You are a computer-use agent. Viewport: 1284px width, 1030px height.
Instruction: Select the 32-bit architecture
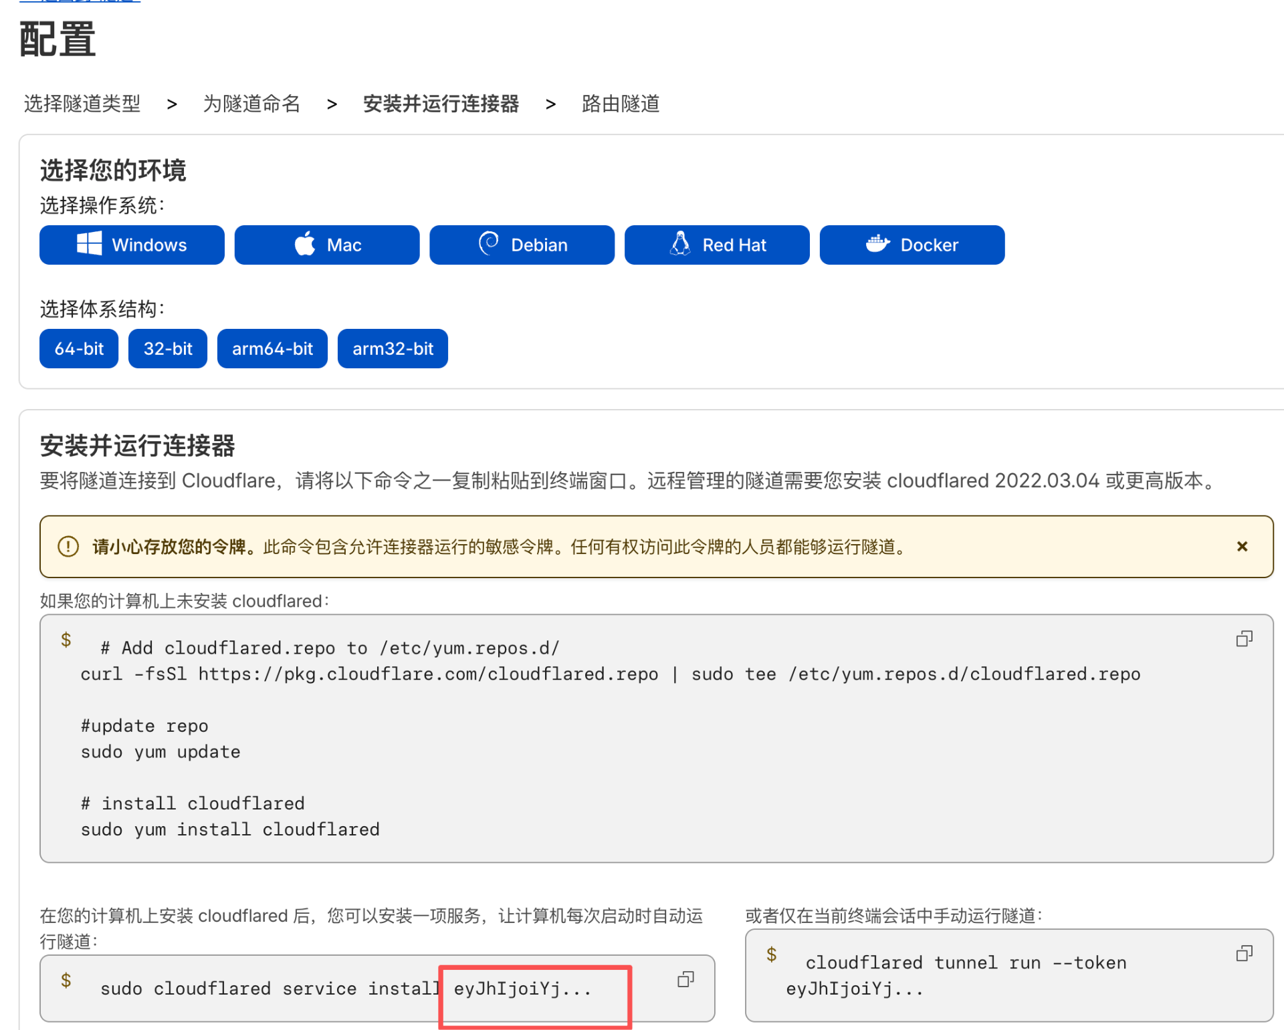click(x=167, y=348)
